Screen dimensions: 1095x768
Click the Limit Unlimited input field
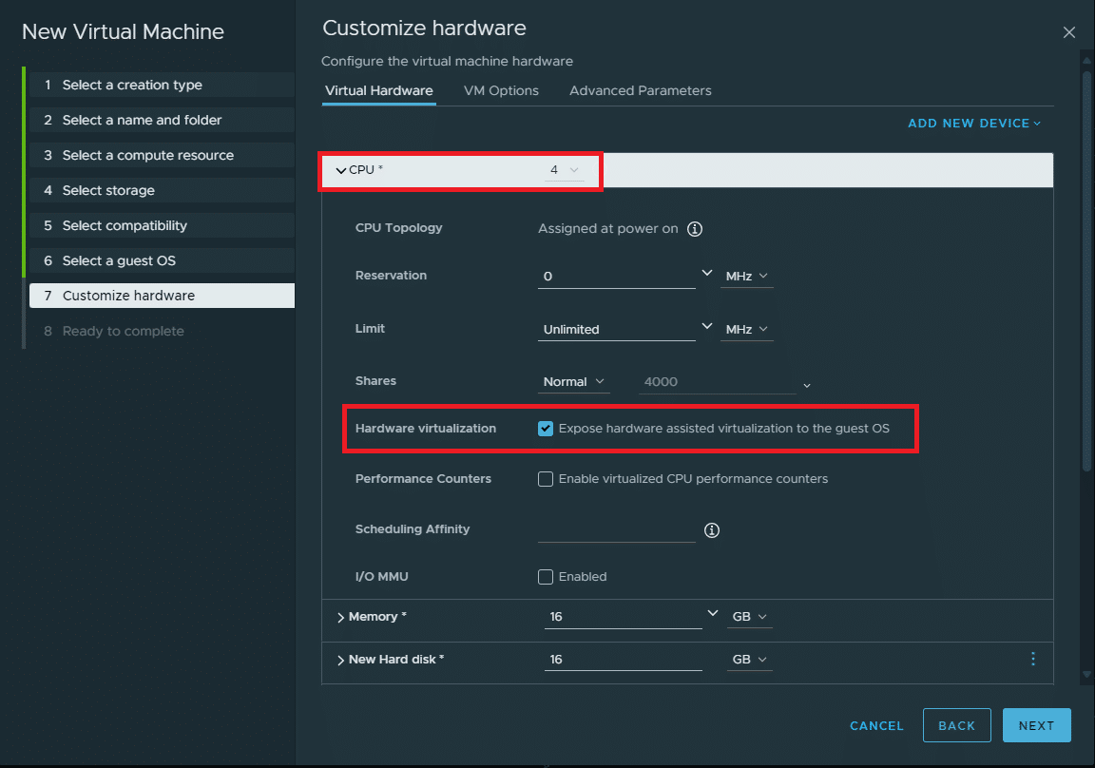[x=617, y=330]
